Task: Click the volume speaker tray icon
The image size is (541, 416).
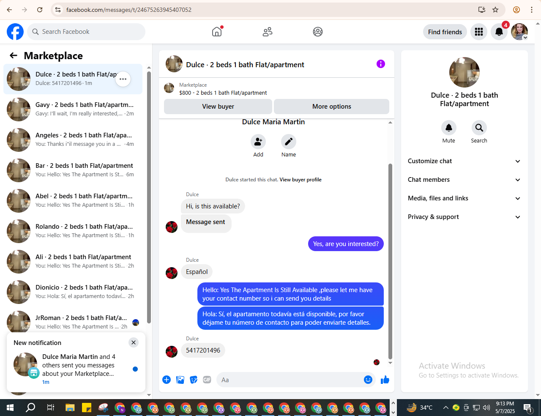Action: coord(486,408)
